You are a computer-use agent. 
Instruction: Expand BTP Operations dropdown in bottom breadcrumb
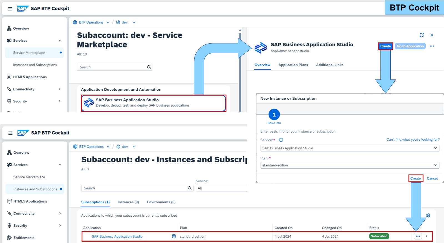(108, 146)
